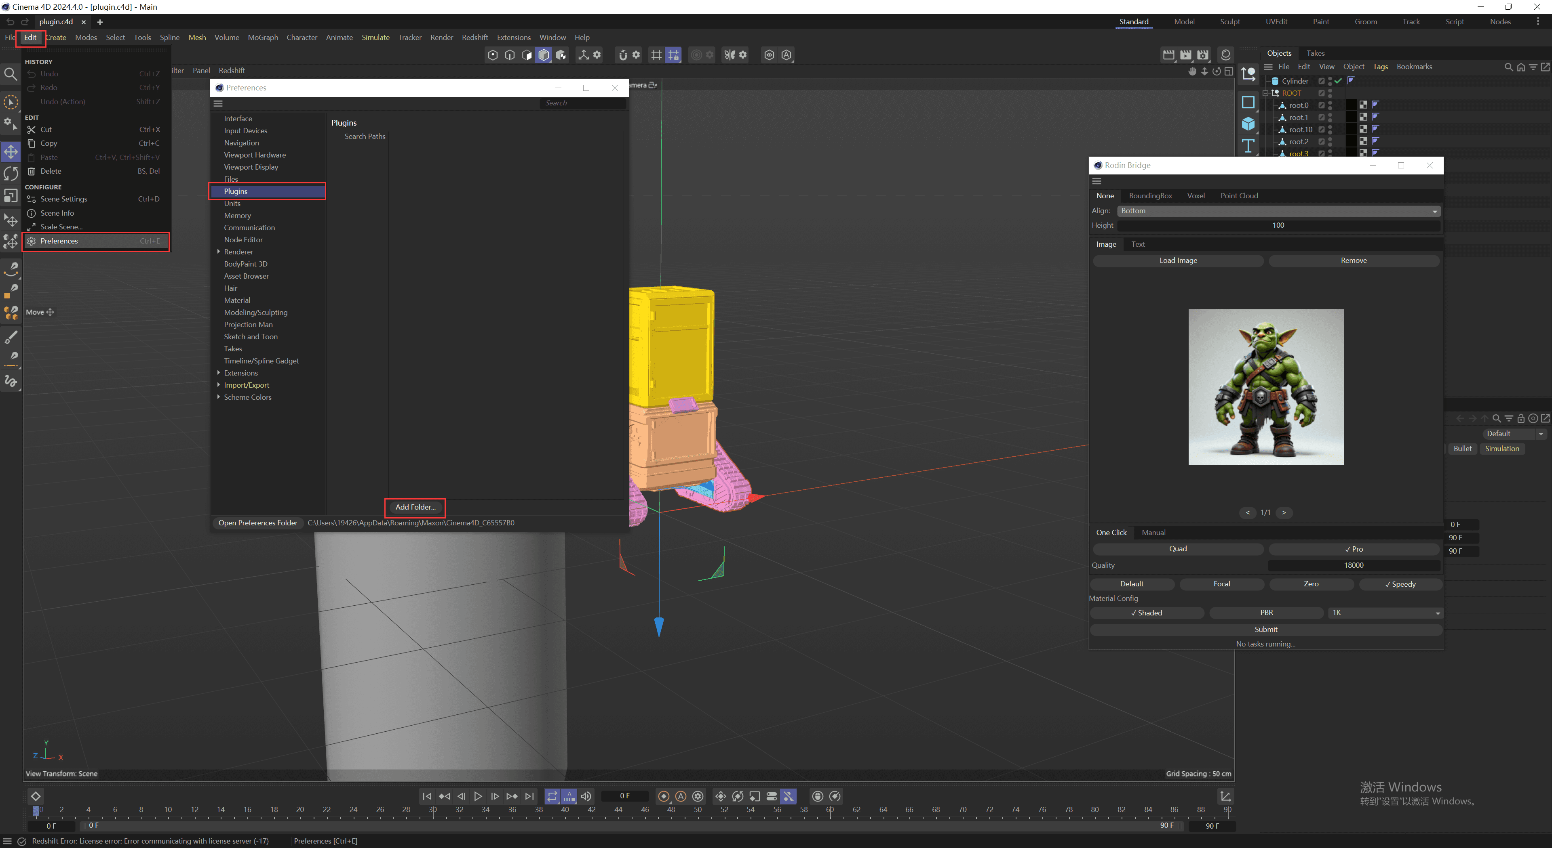Click Load Image in Rodin Bridge
This screenshot has height=848, width=1552.
tap(1178, 260)
